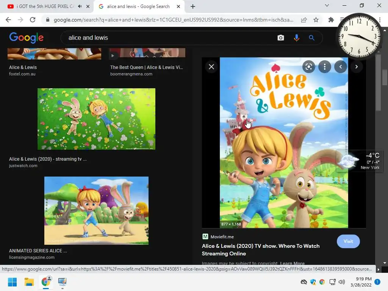Click the Learn More copyright link
The image size is (388, 291).
(x=292, y=263)
